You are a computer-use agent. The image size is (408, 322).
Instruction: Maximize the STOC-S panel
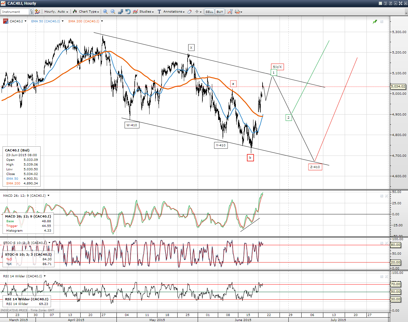coord(382,243)
